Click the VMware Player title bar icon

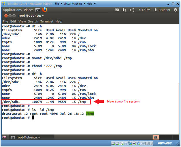pos(3,3)
